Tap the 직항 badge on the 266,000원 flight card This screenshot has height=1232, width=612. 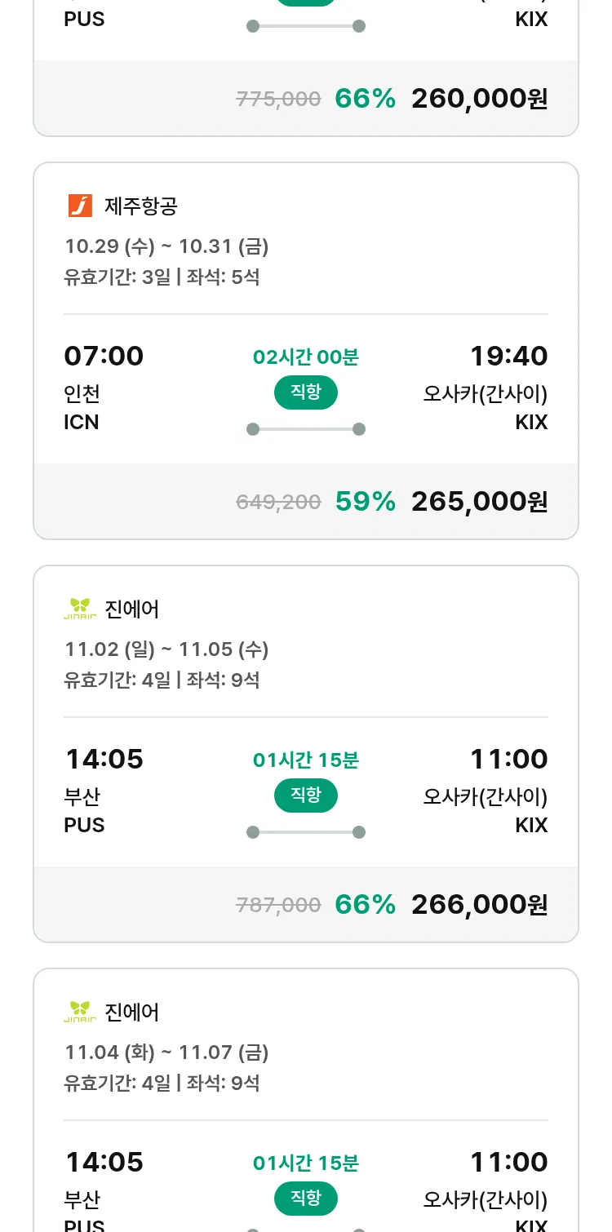tap(305, 795)
